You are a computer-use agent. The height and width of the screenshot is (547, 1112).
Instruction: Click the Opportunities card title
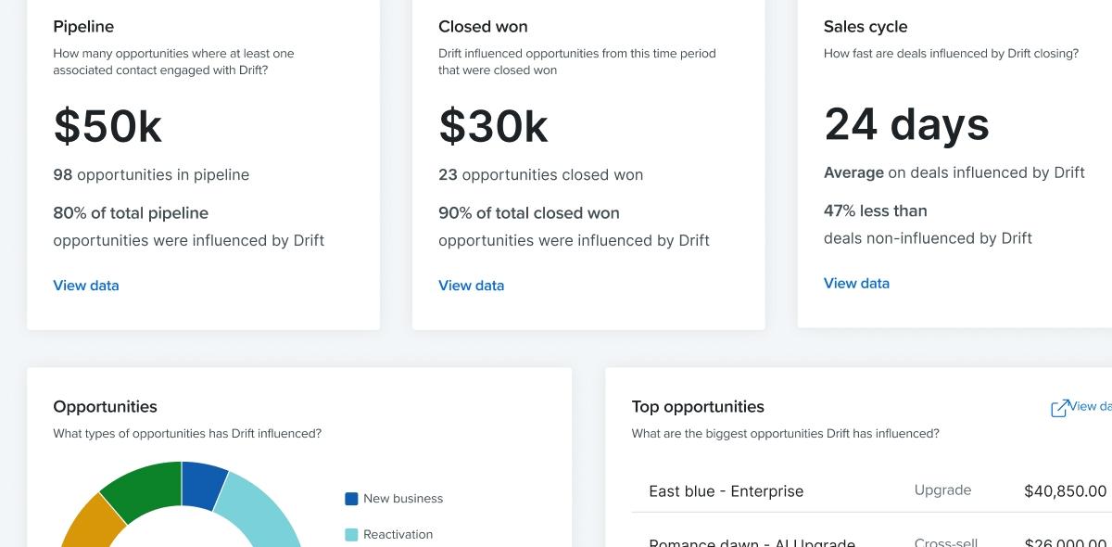point(105,407)
